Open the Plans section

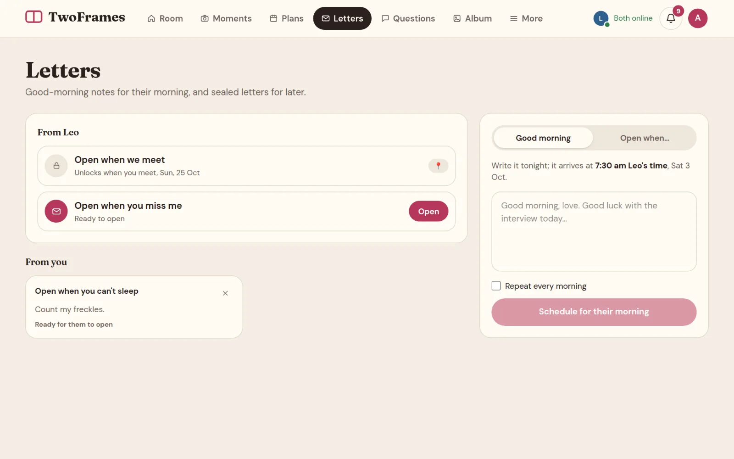(287, 18)
